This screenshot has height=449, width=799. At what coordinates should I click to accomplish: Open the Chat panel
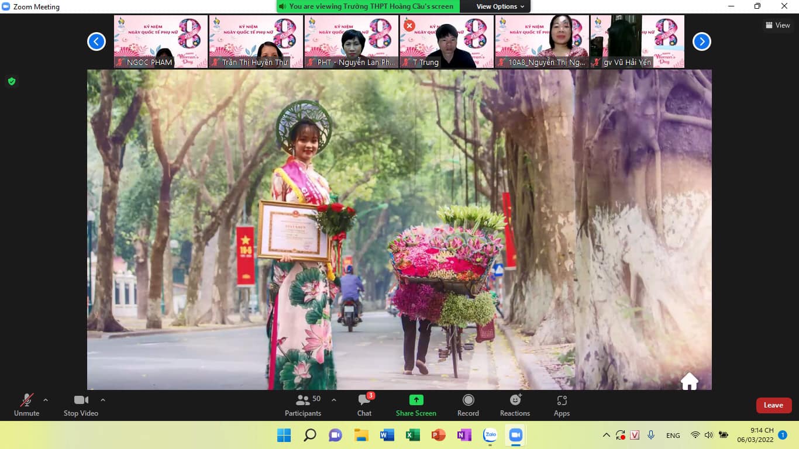click(x=364, y=405)
